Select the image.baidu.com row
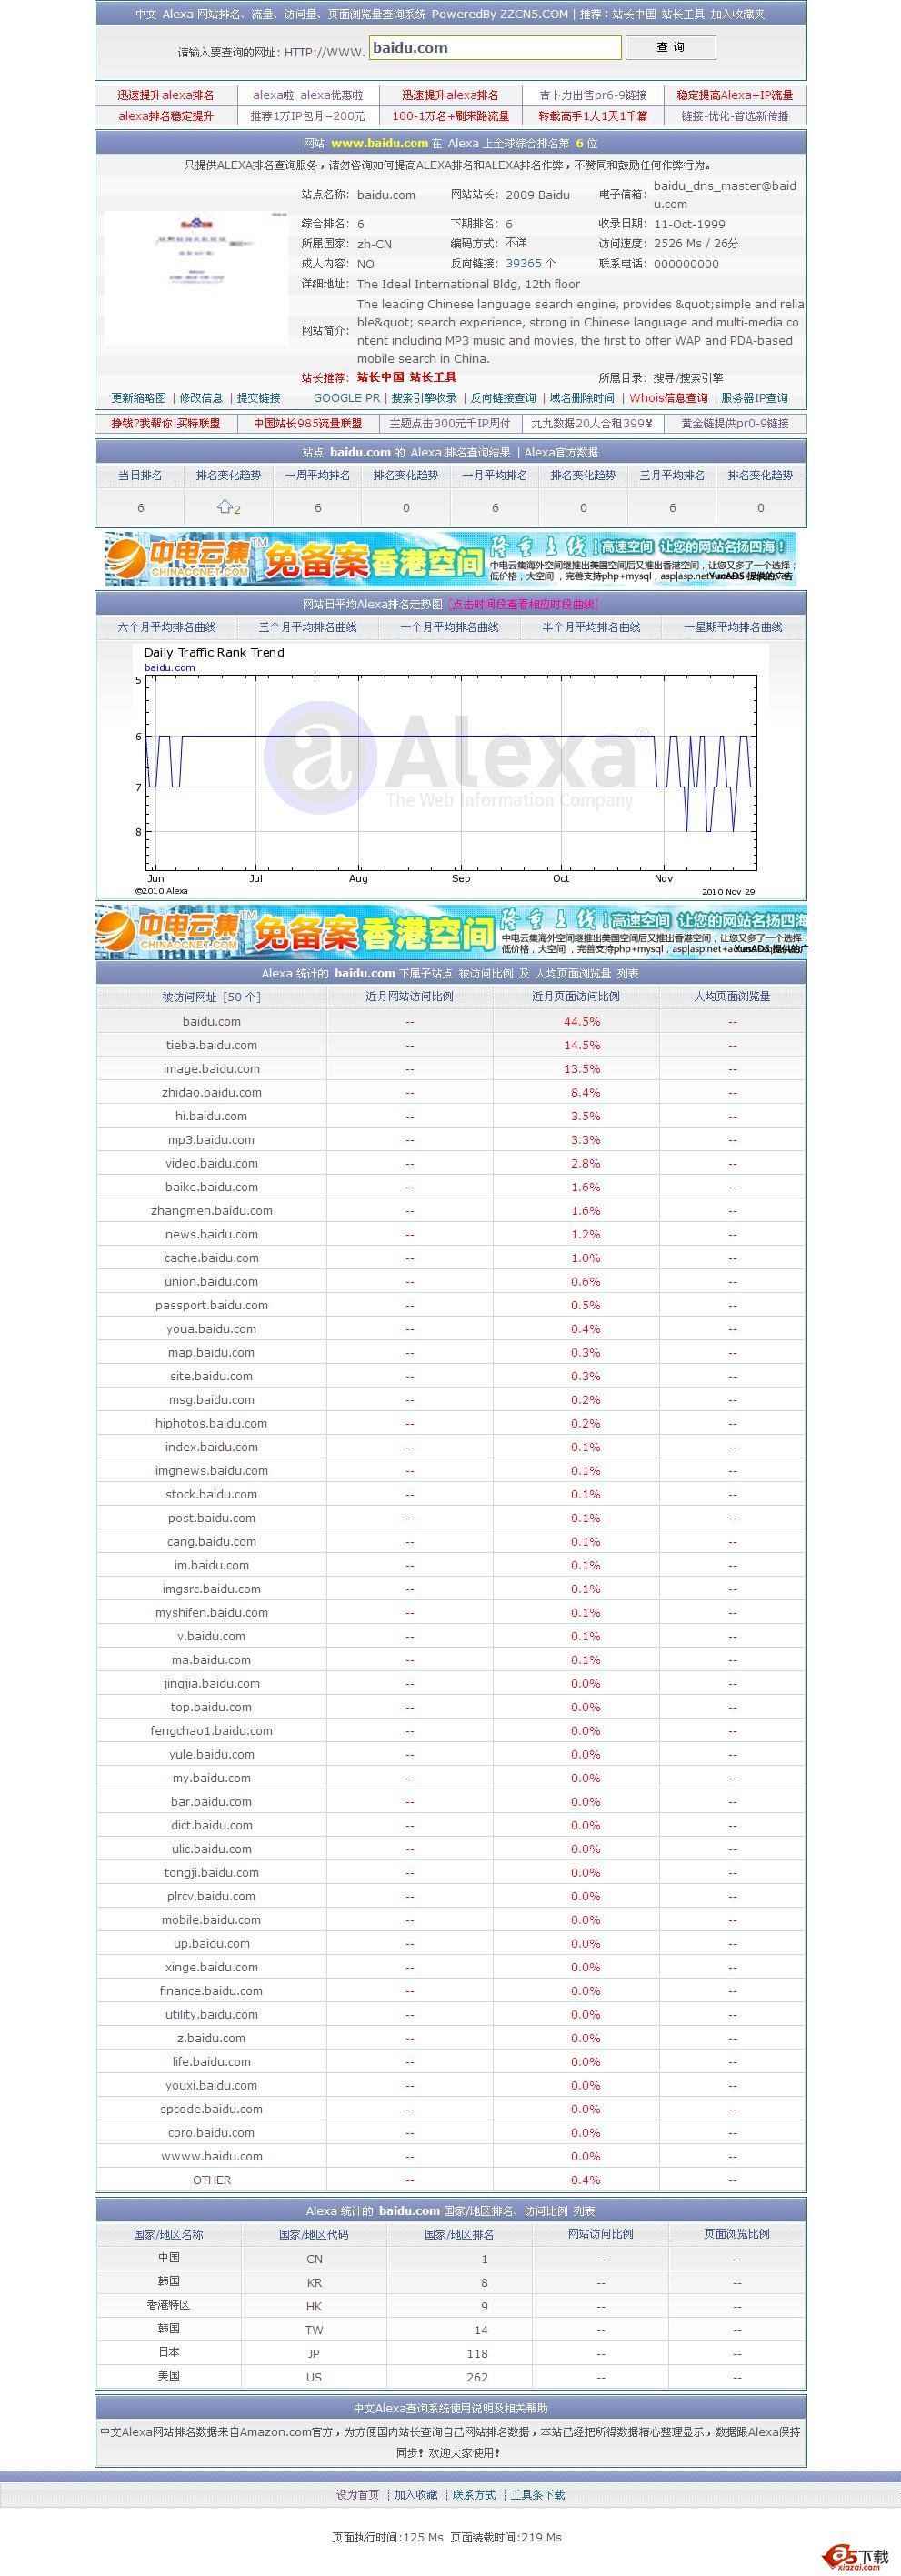 [451, 1069]
